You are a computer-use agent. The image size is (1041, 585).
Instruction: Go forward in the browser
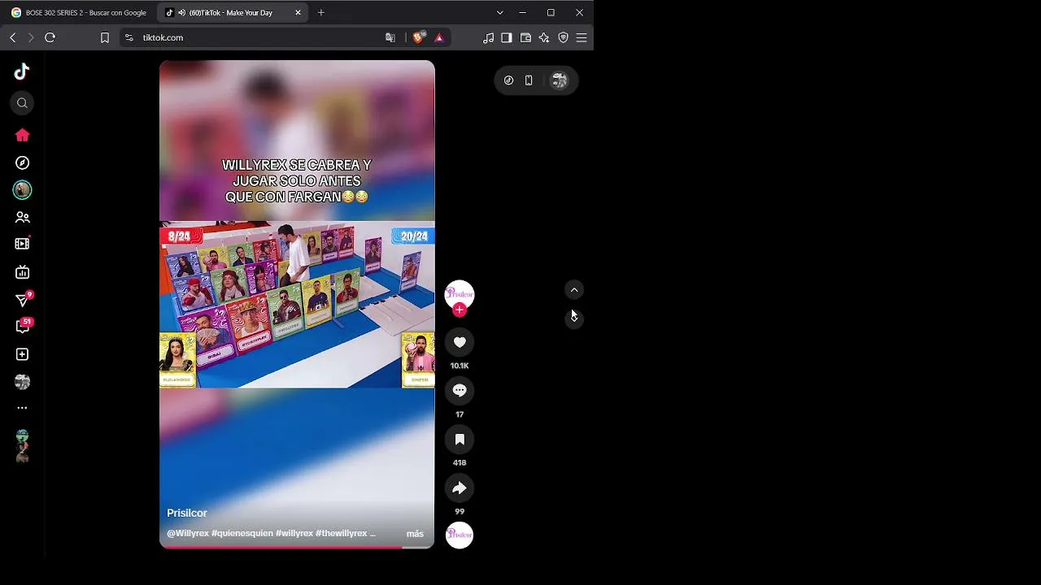pyautogui.click(x=31, y=37)
